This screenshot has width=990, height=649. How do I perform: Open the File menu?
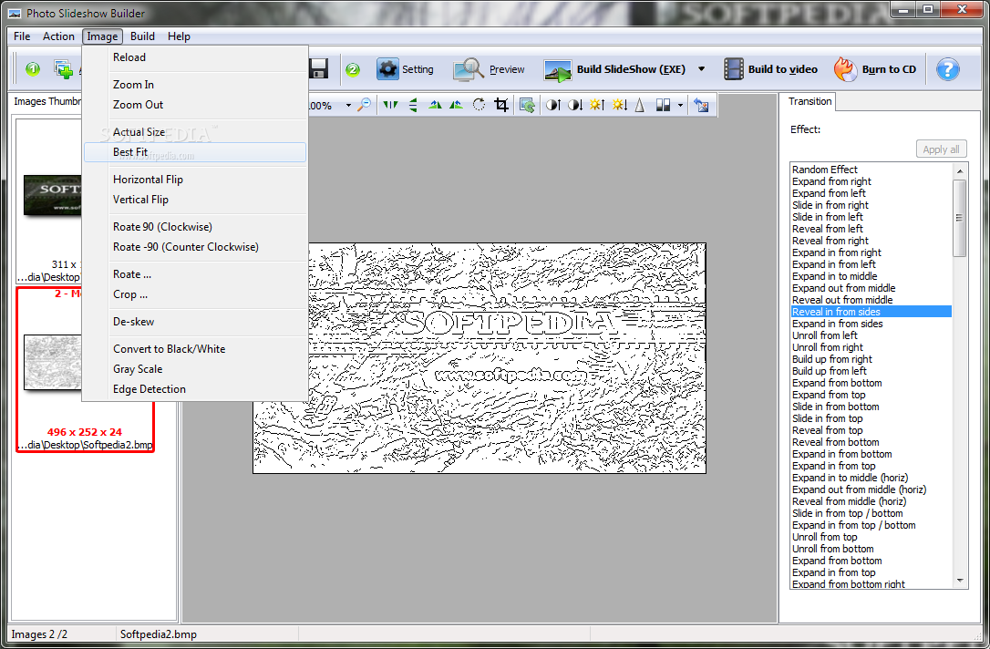[22, 36]
